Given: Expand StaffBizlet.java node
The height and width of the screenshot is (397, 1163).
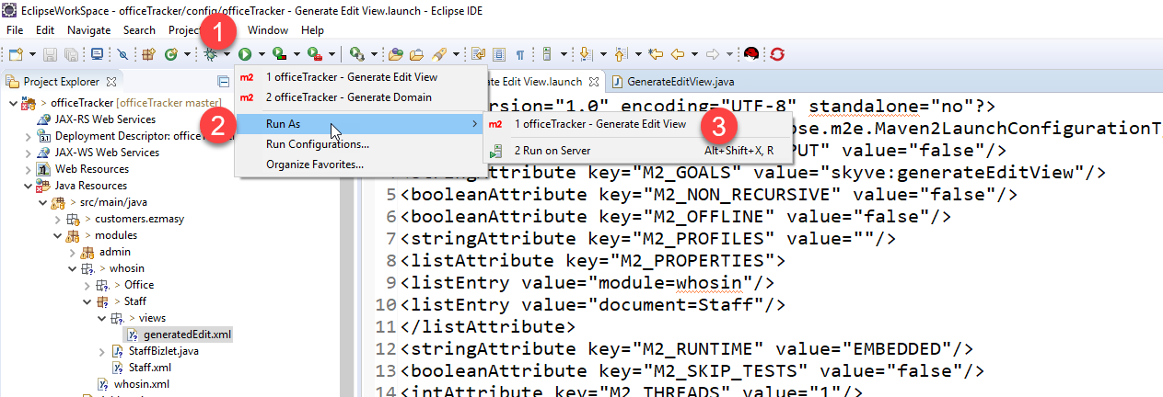Looking at the screenshot, I should point(101,351).
